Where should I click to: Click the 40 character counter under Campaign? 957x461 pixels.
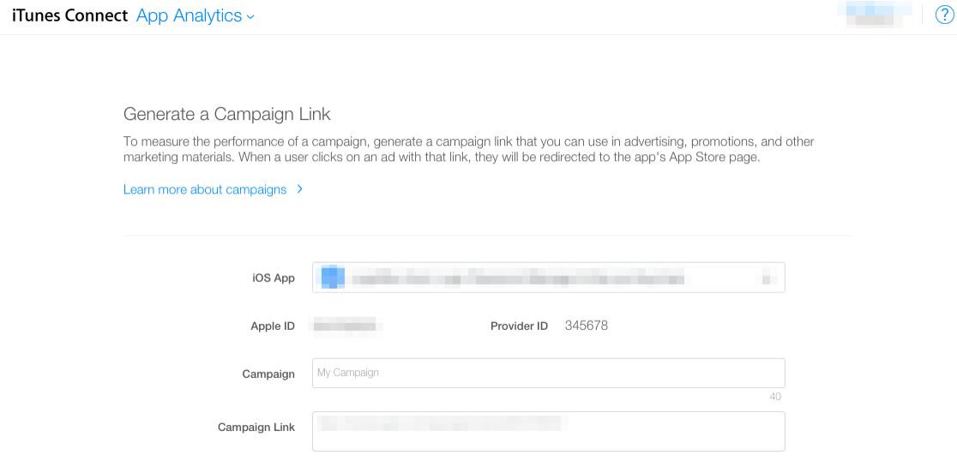[775, 397]
